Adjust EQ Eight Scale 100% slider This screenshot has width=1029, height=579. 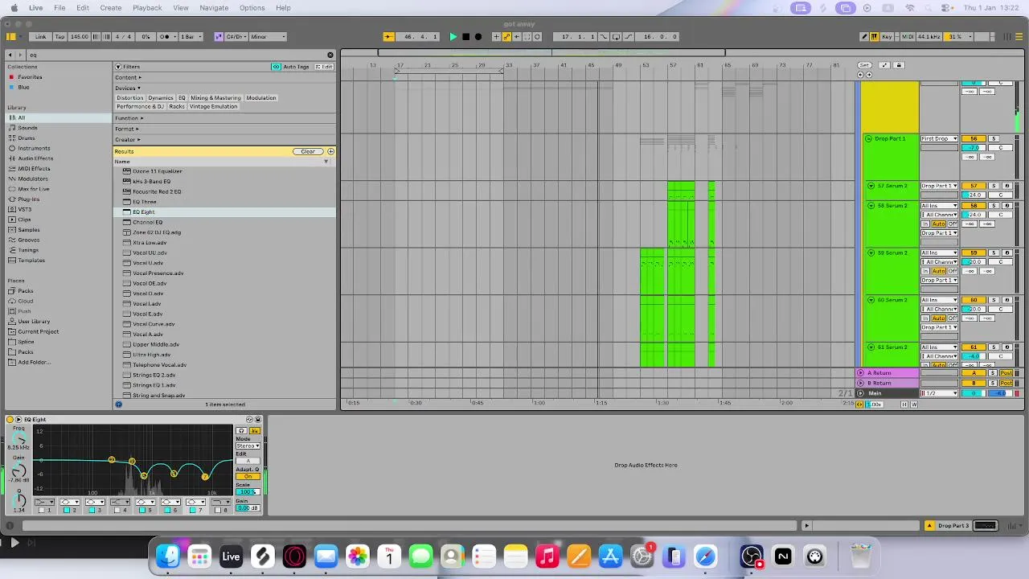pos(248,491)
